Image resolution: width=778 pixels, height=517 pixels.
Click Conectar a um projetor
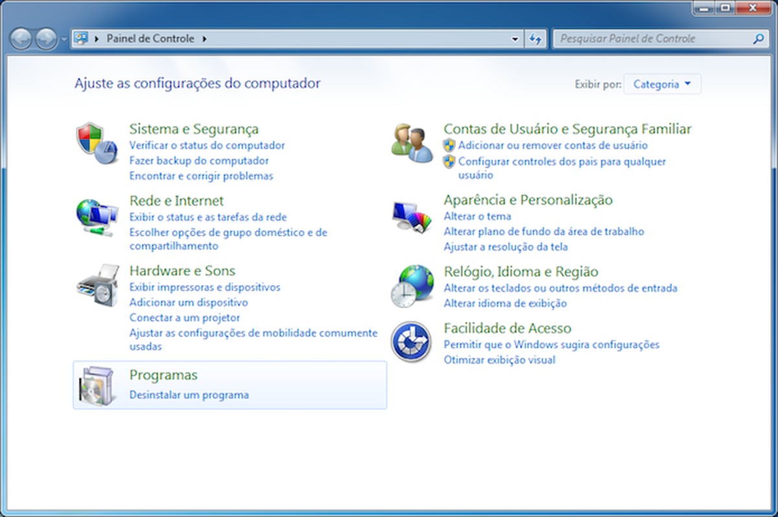tap(185, 318)
